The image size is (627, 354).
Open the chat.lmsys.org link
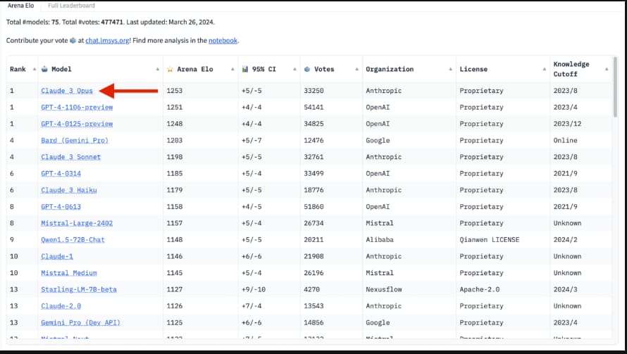tap(107, 40)
